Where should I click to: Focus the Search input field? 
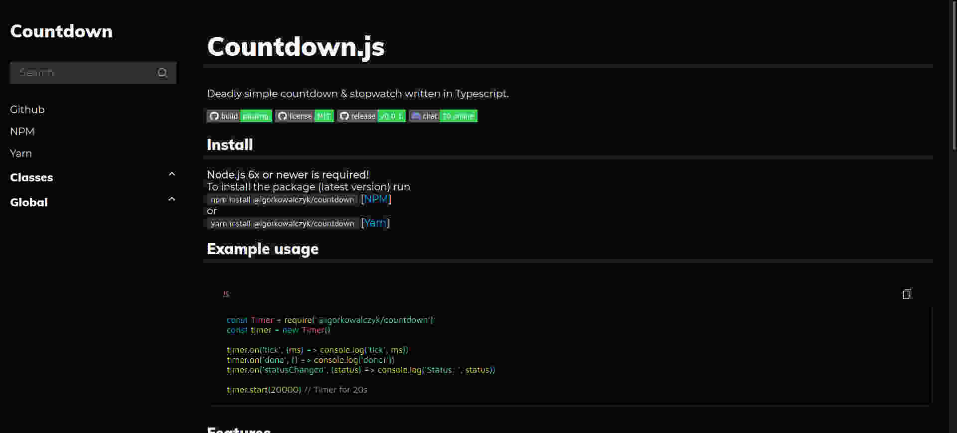pos(93,73)
